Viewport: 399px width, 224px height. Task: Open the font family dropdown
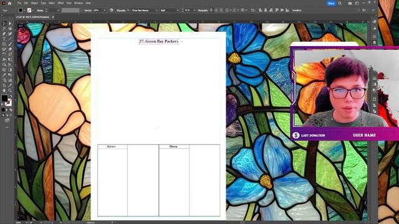point(156,11)
